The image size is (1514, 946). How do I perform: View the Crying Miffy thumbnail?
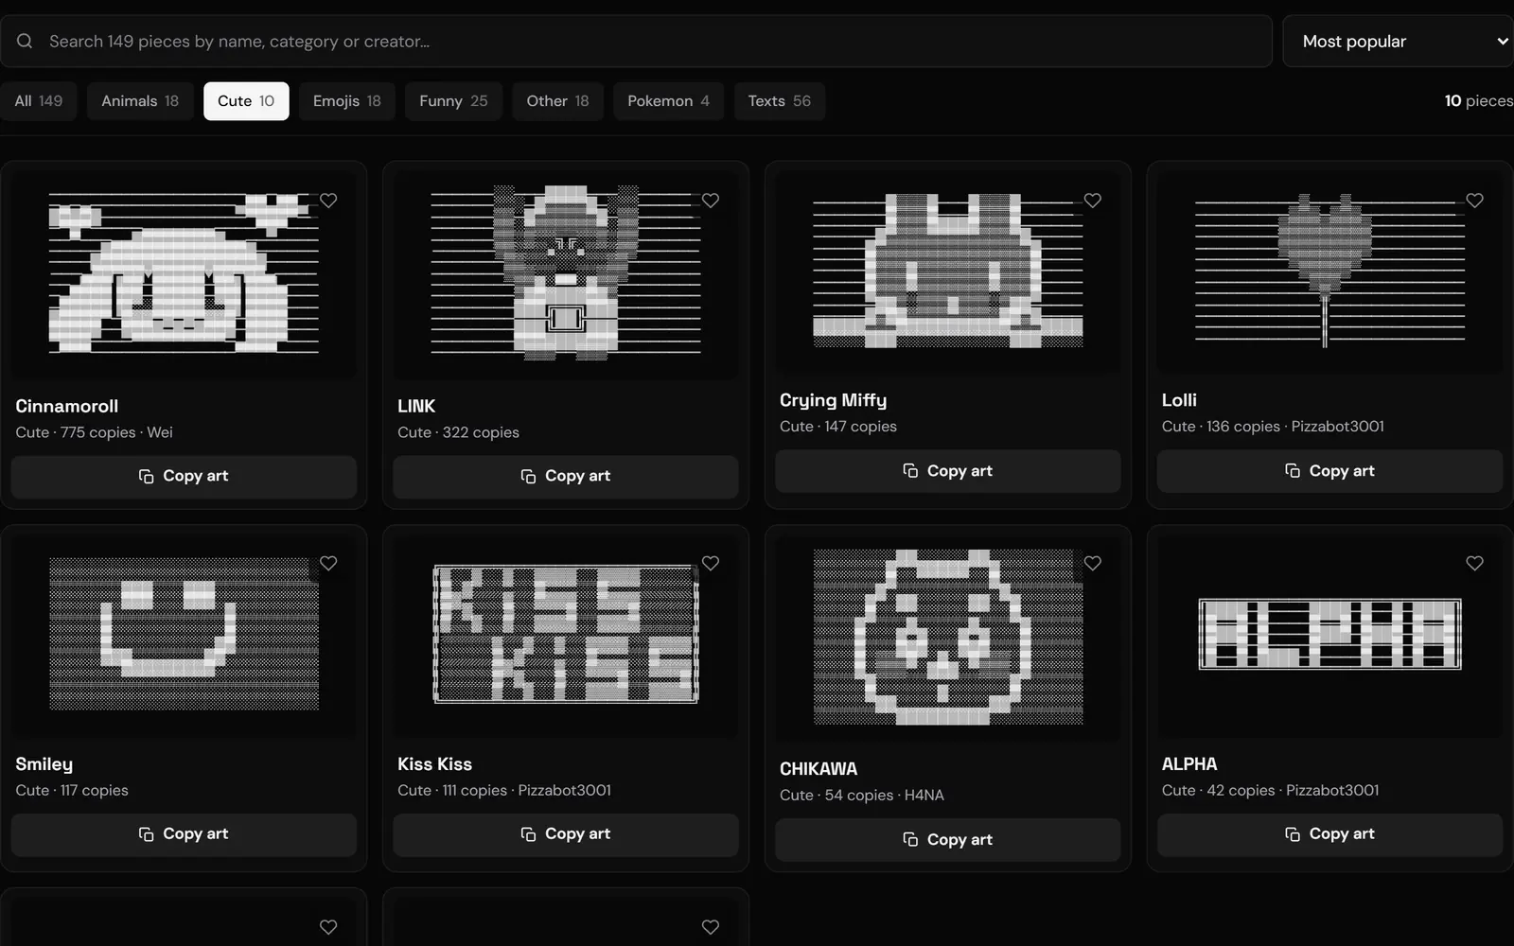coord(948,272)
